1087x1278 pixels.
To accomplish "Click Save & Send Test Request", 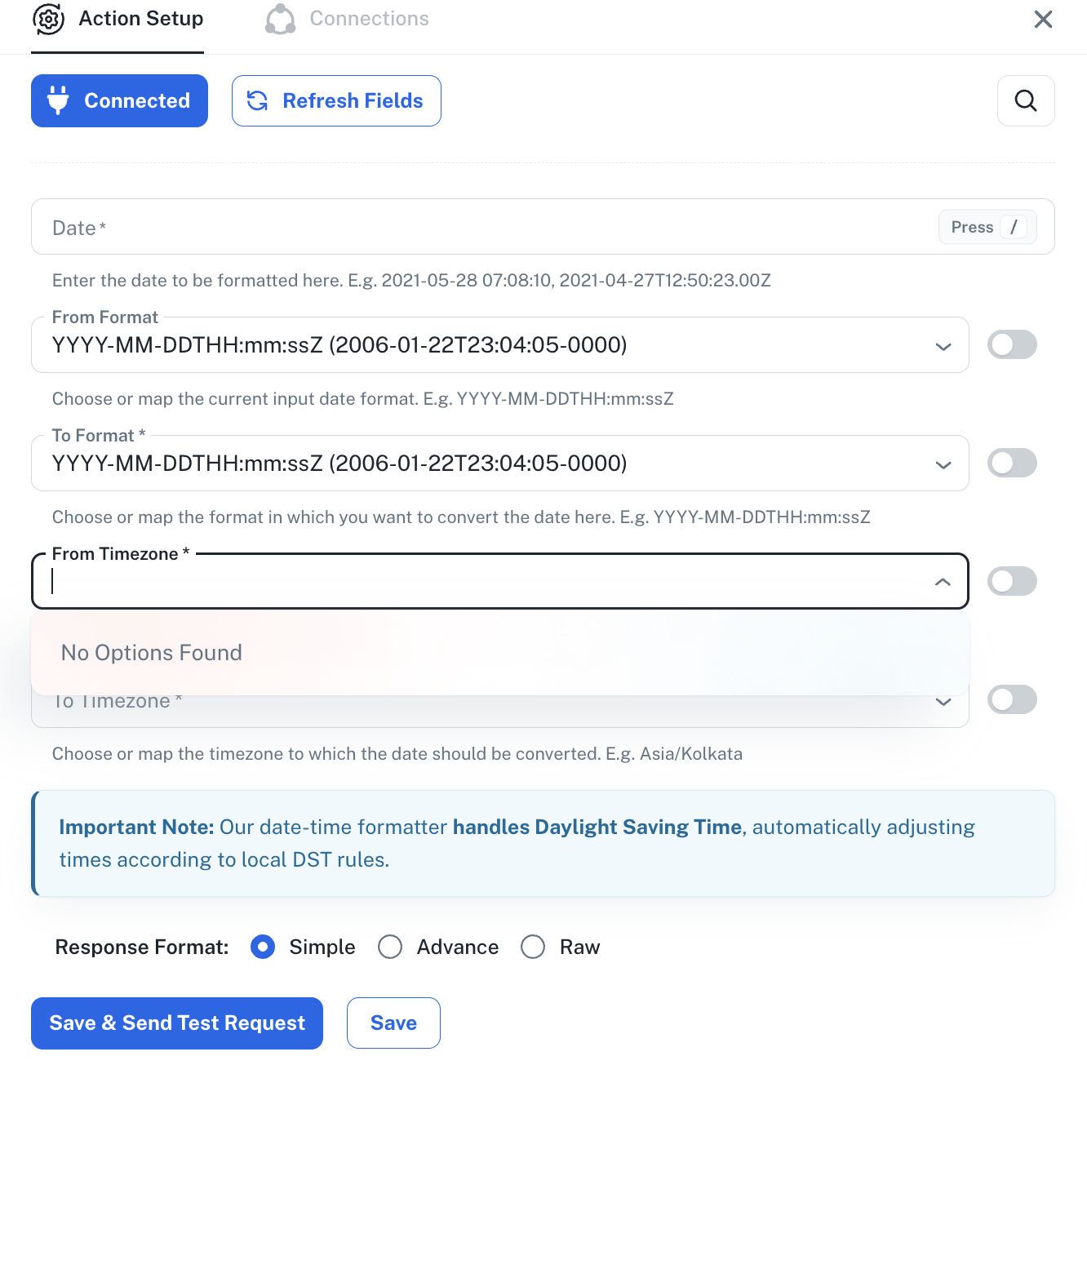I will [x=177, y=1023].
